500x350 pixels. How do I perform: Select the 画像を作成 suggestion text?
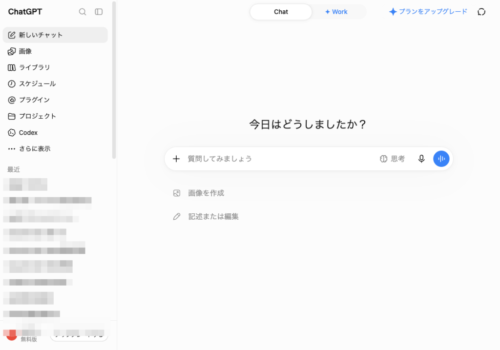(x=206, y=193)
